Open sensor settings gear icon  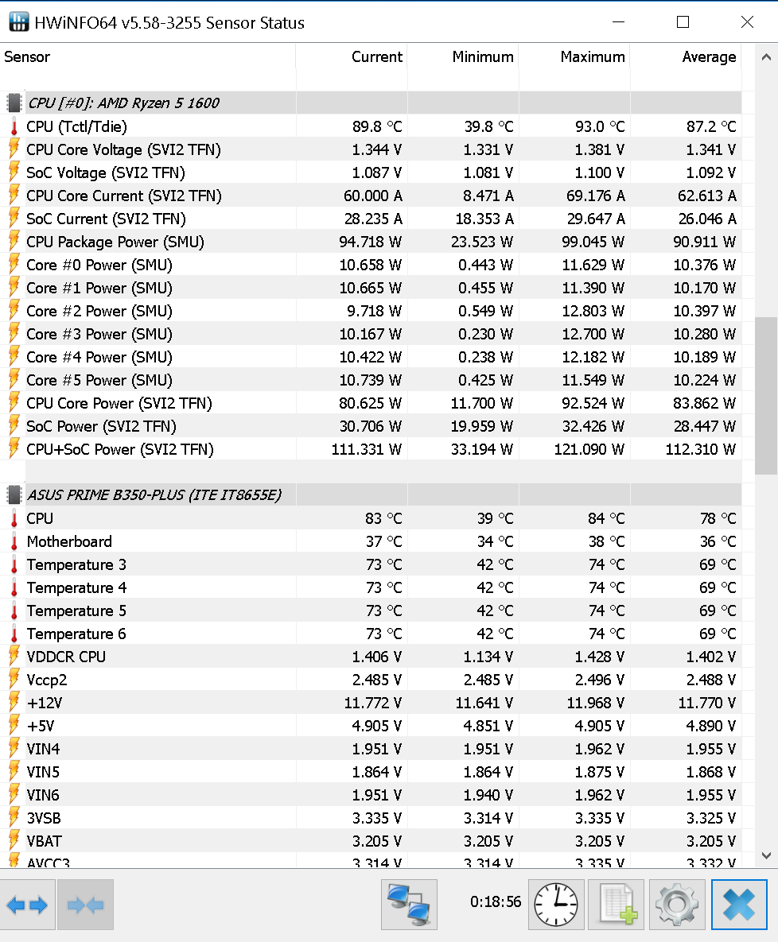(x=677, y=904)
